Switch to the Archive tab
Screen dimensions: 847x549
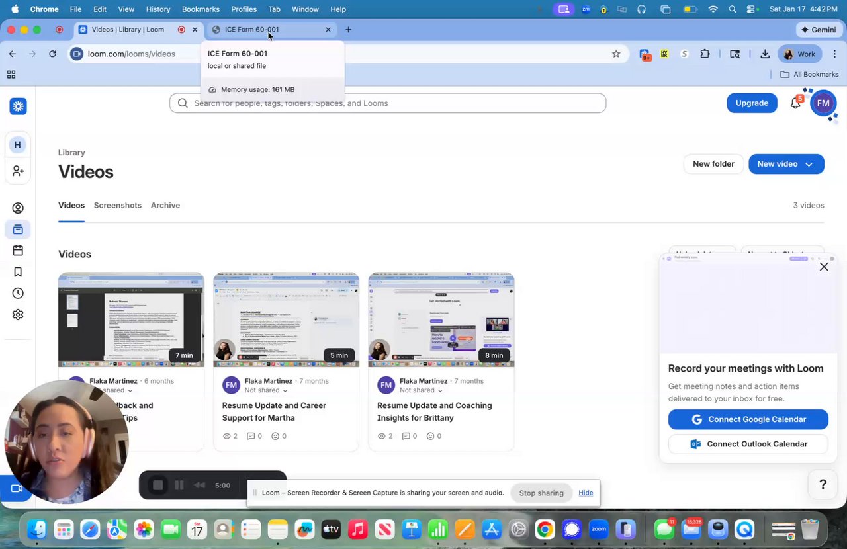coord(165,205)
